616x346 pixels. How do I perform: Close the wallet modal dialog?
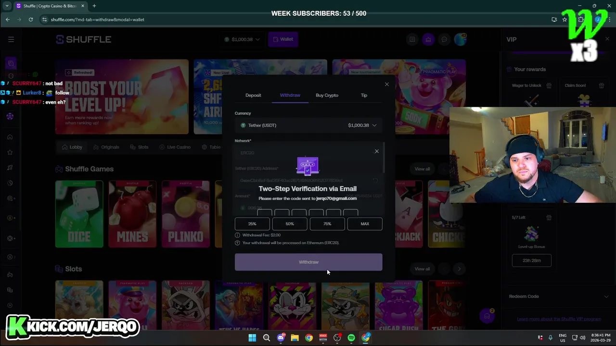tap(386, 85)
